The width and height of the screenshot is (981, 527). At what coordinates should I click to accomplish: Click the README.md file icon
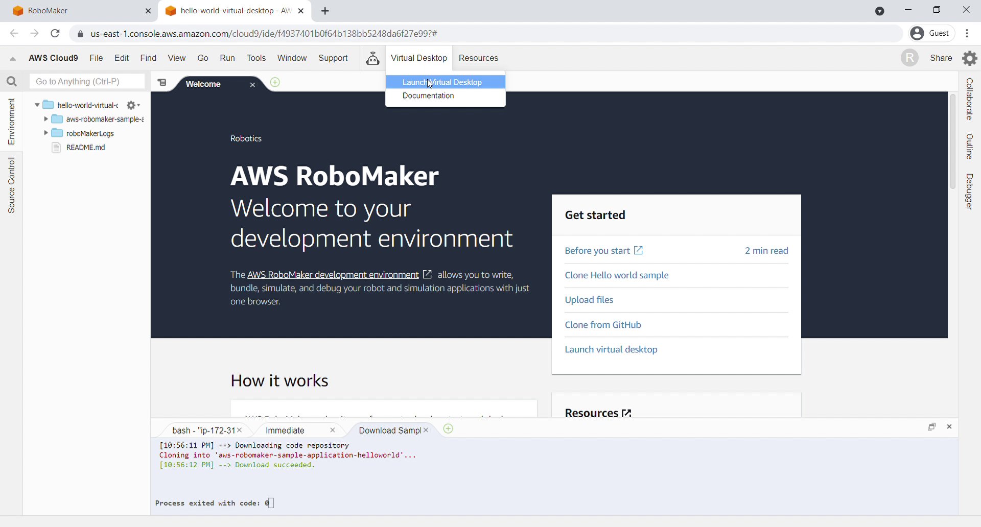56,148
